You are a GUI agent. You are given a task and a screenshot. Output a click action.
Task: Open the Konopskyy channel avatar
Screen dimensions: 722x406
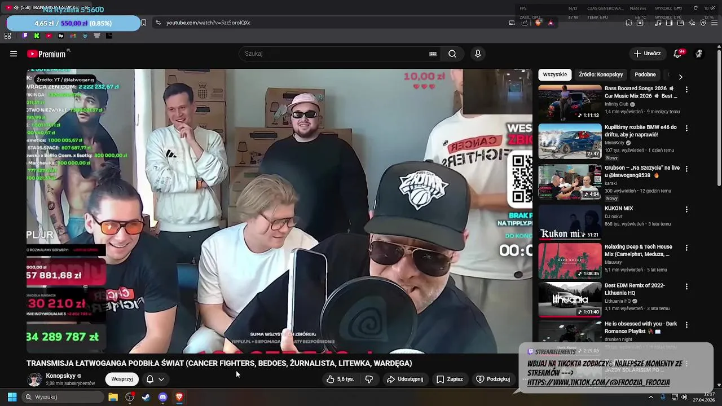click(x=34, y=379)
